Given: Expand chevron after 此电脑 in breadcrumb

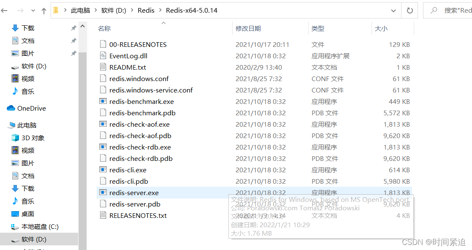Looking at the screenshot, I should pos(96,10).
